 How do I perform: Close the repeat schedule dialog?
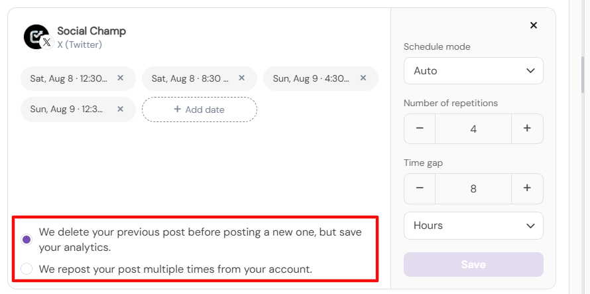(534, 25)
